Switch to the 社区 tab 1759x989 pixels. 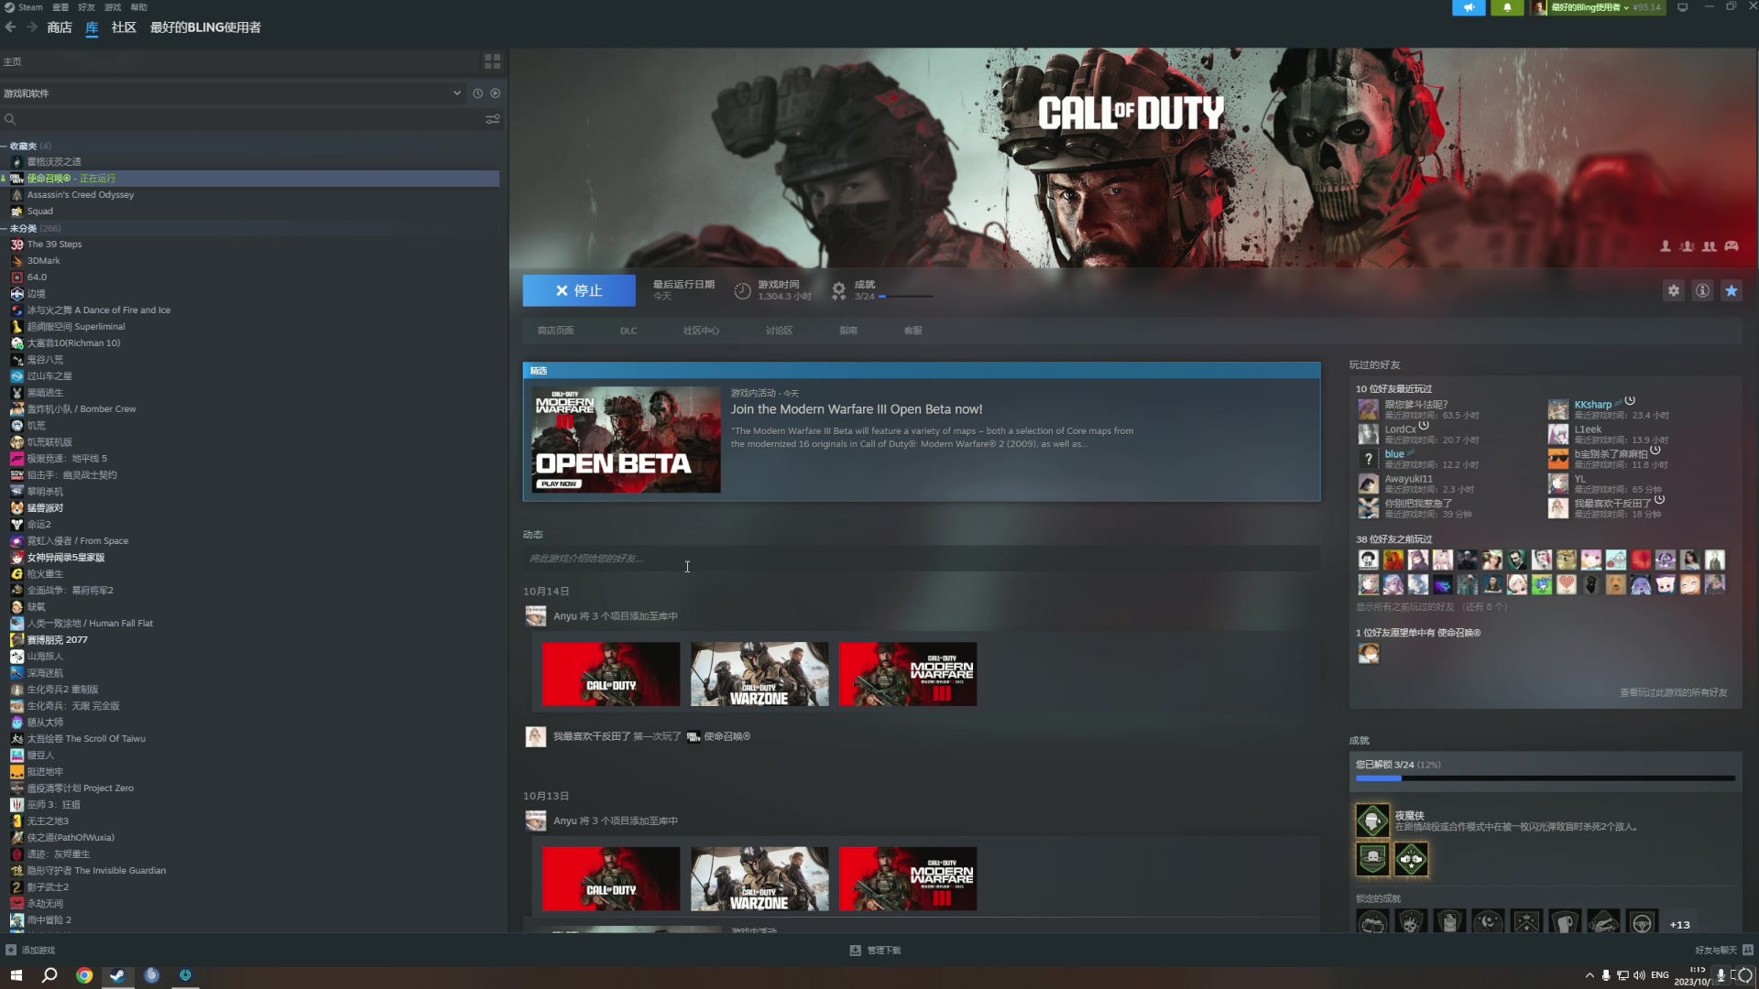(x=124, y=27)
